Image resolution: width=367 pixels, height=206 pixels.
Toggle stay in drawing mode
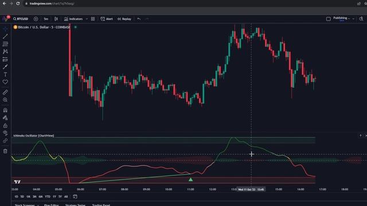coord(5,118)
